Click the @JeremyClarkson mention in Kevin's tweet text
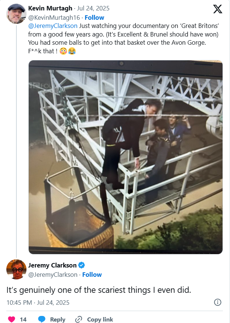Image resolution: width=230 pixels, height=323 pixels. tap(53, 26)
